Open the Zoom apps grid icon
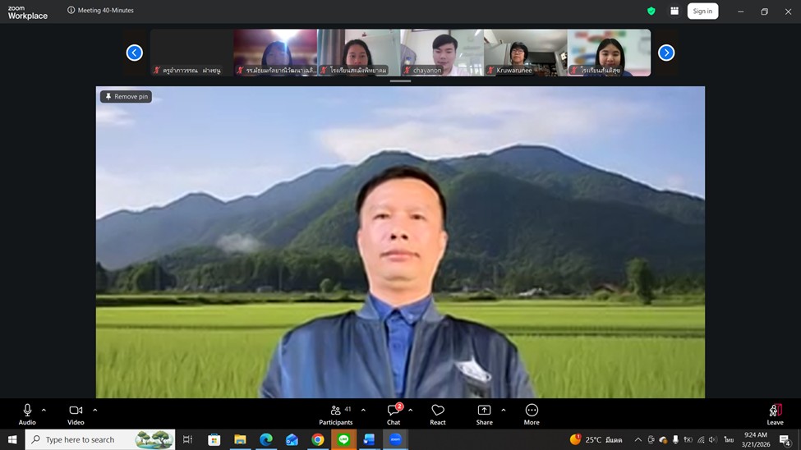 (674, 11)
